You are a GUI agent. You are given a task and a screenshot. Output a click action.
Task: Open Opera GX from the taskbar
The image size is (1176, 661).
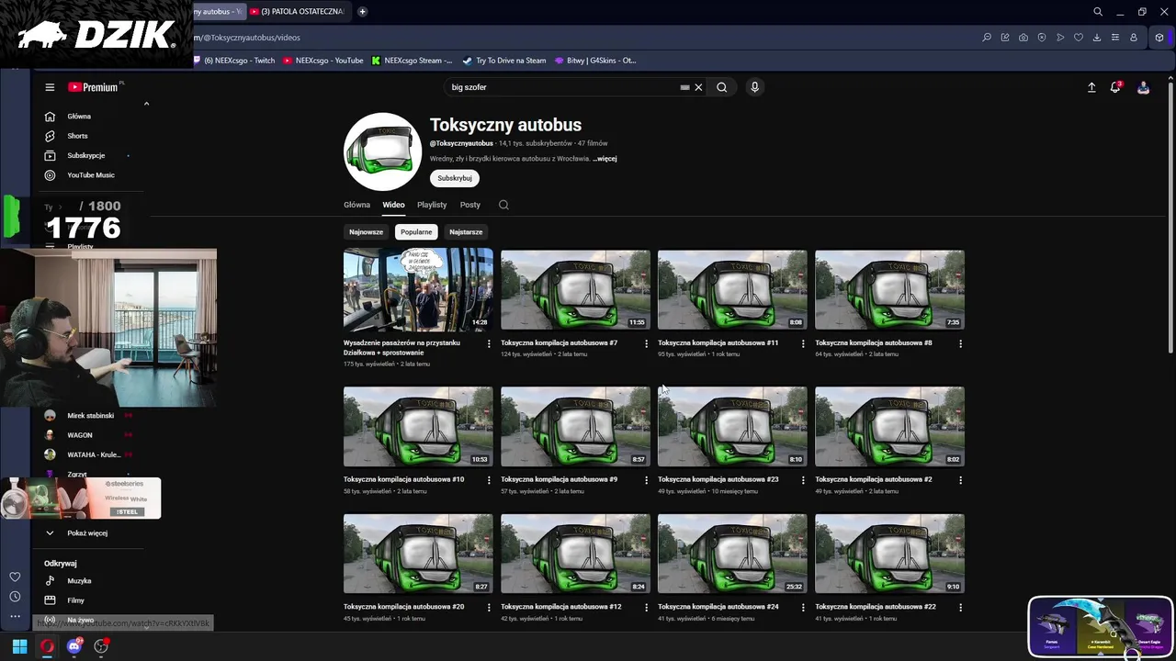tap(47, 646)
